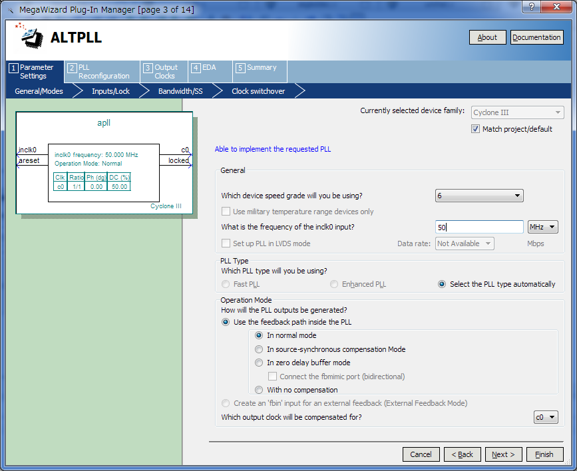The width and height of the screenshot is (577, 471).
Task: Select source-synchronous compensation Mode
Action: click(259, 349)
